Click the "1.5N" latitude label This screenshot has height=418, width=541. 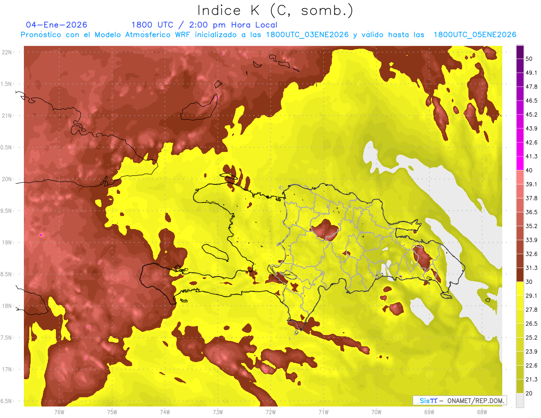click(7, 84)
